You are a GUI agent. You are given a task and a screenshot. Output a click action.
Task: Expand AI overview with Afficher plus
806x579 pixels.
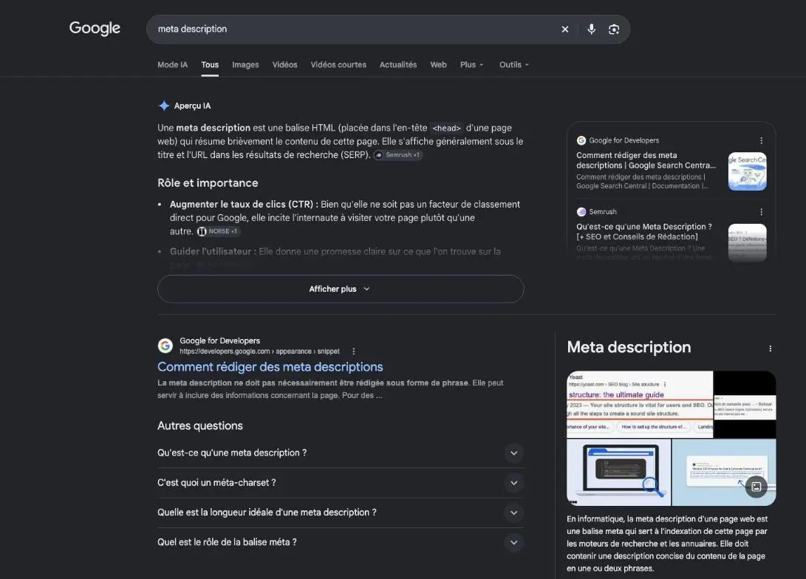[341, 289]
